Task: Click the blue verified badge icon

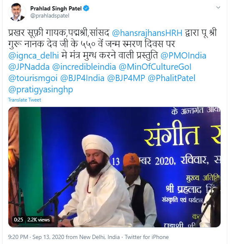Action: tap(86, 8)
